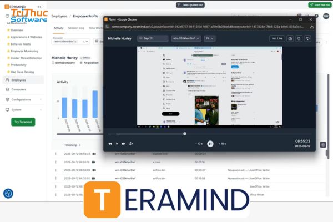333x222 pixels.
Task: Click the fast-forward playback icon
Action: 123,144
